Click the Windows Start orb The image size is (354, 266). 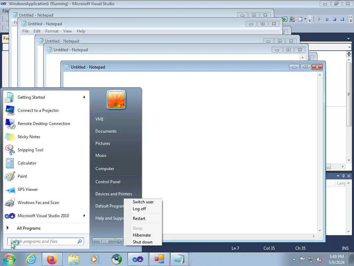[x=9, y=259]
